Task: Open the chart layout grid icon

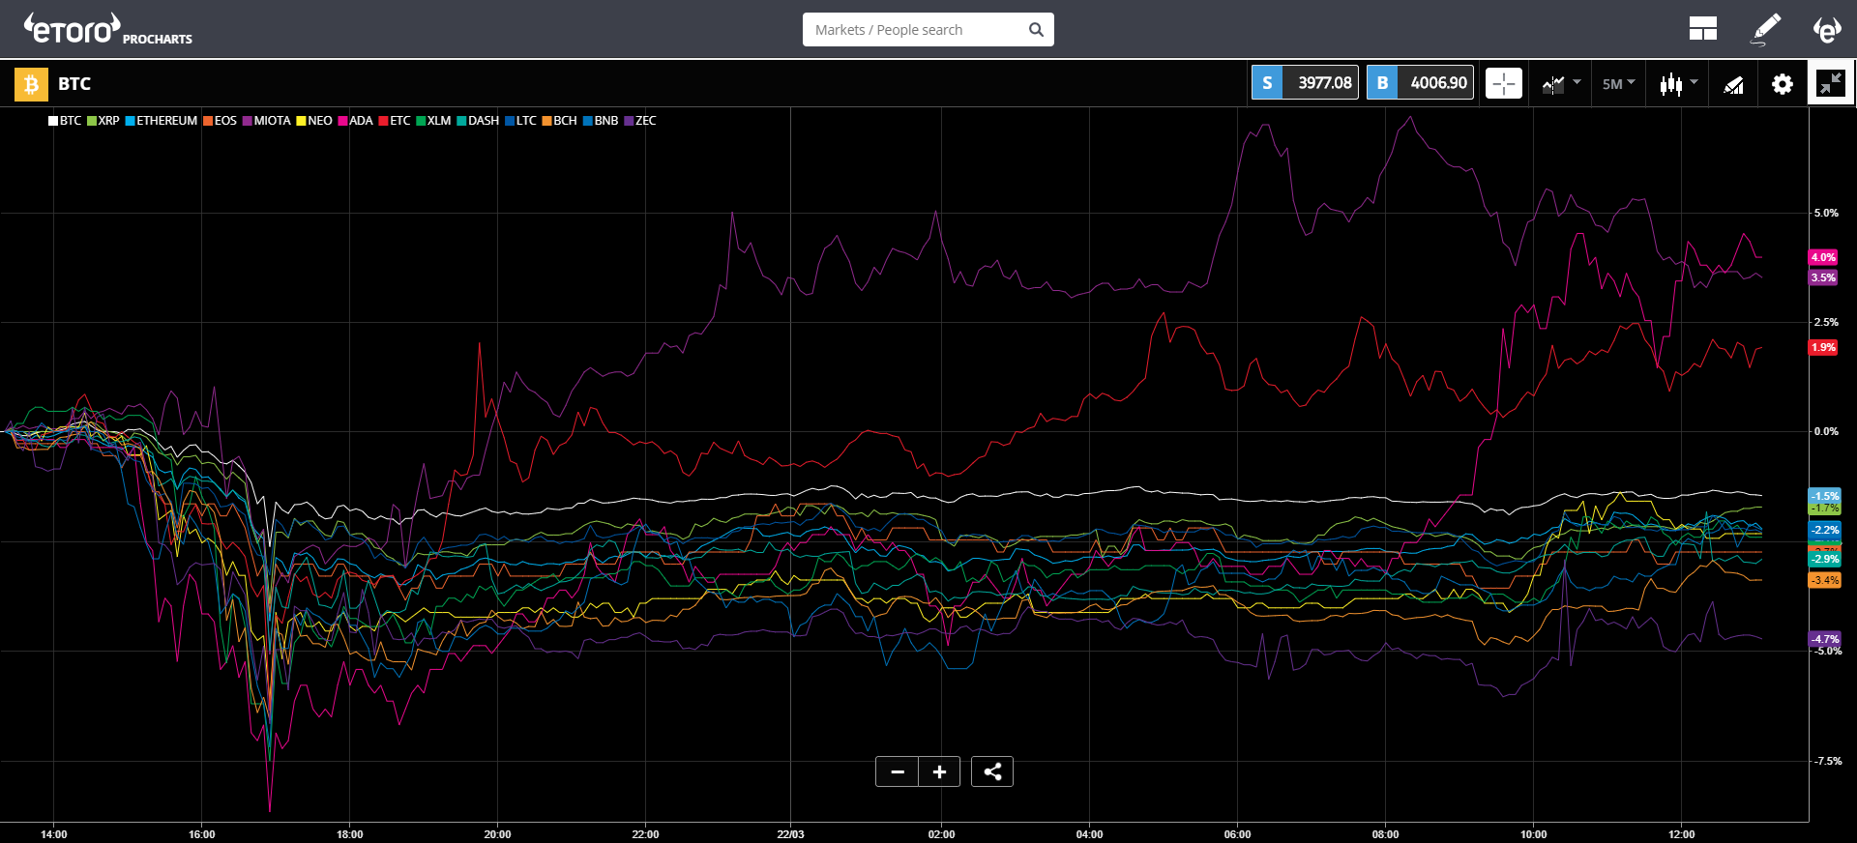Action: 1702,29
